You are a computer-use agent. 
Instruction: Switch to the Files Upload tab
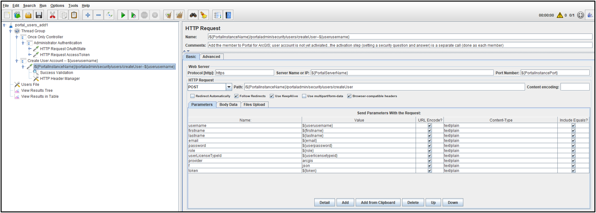[254, 104]
